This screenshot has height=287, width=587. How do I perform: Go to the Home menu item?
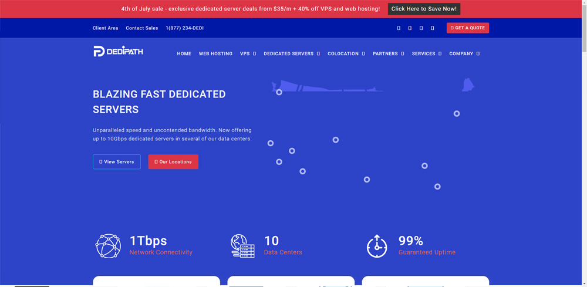coord(184,53)
